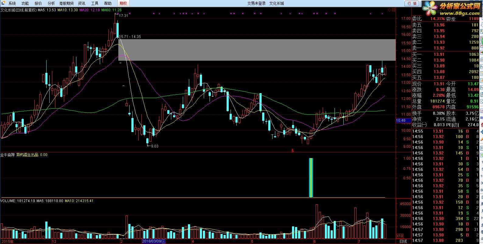483x244 pixels.
Task: Click the 行情 button
Action: click(412, 3)
